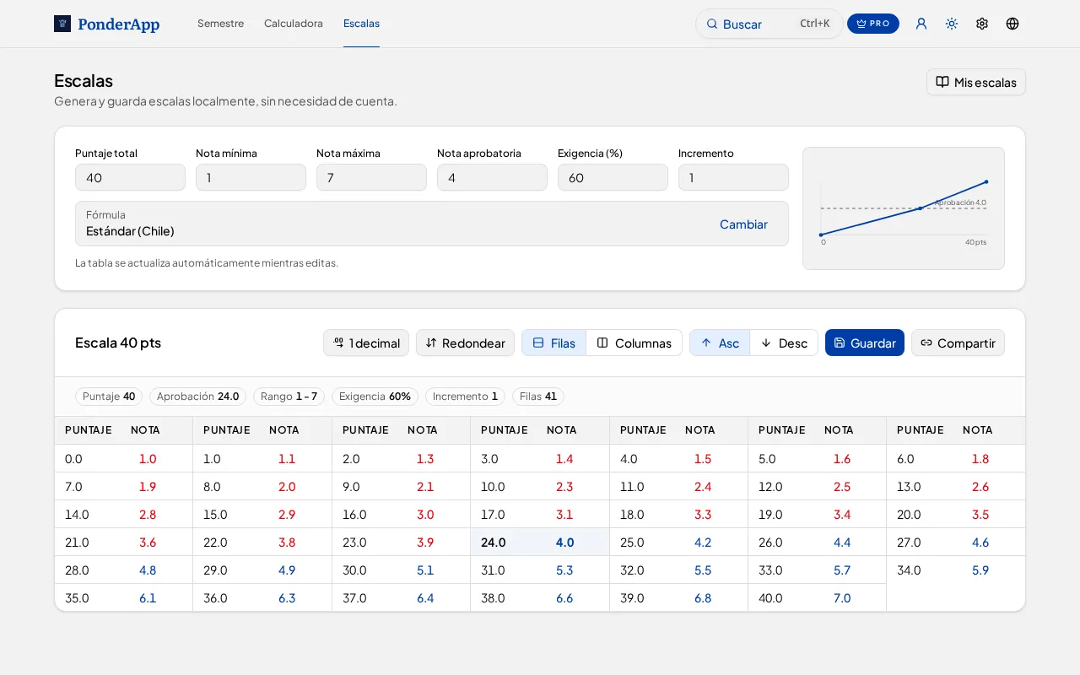The width and height of the screenshot is (1080, 675).
Task: Click the PonderApp logo icon
Action: coord(62,24)
